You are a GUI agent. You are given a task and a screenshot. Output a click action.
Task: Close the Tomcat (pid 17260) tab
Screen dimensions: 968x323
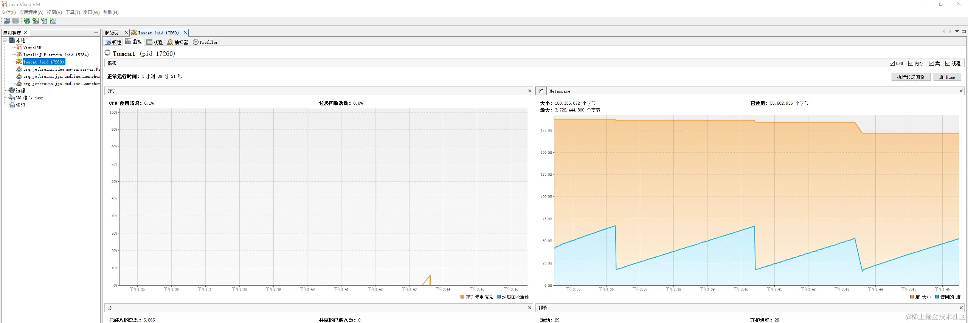185,32
